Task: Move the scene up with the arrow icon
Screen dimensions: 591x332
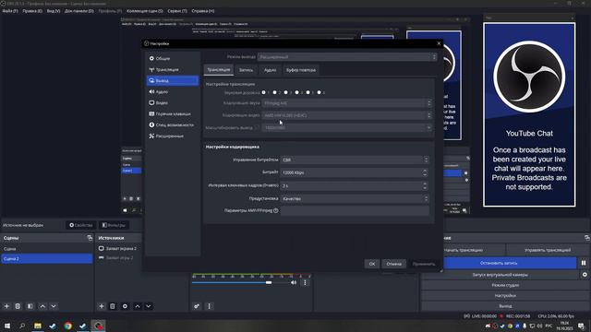Action: (x=42, y=306)
